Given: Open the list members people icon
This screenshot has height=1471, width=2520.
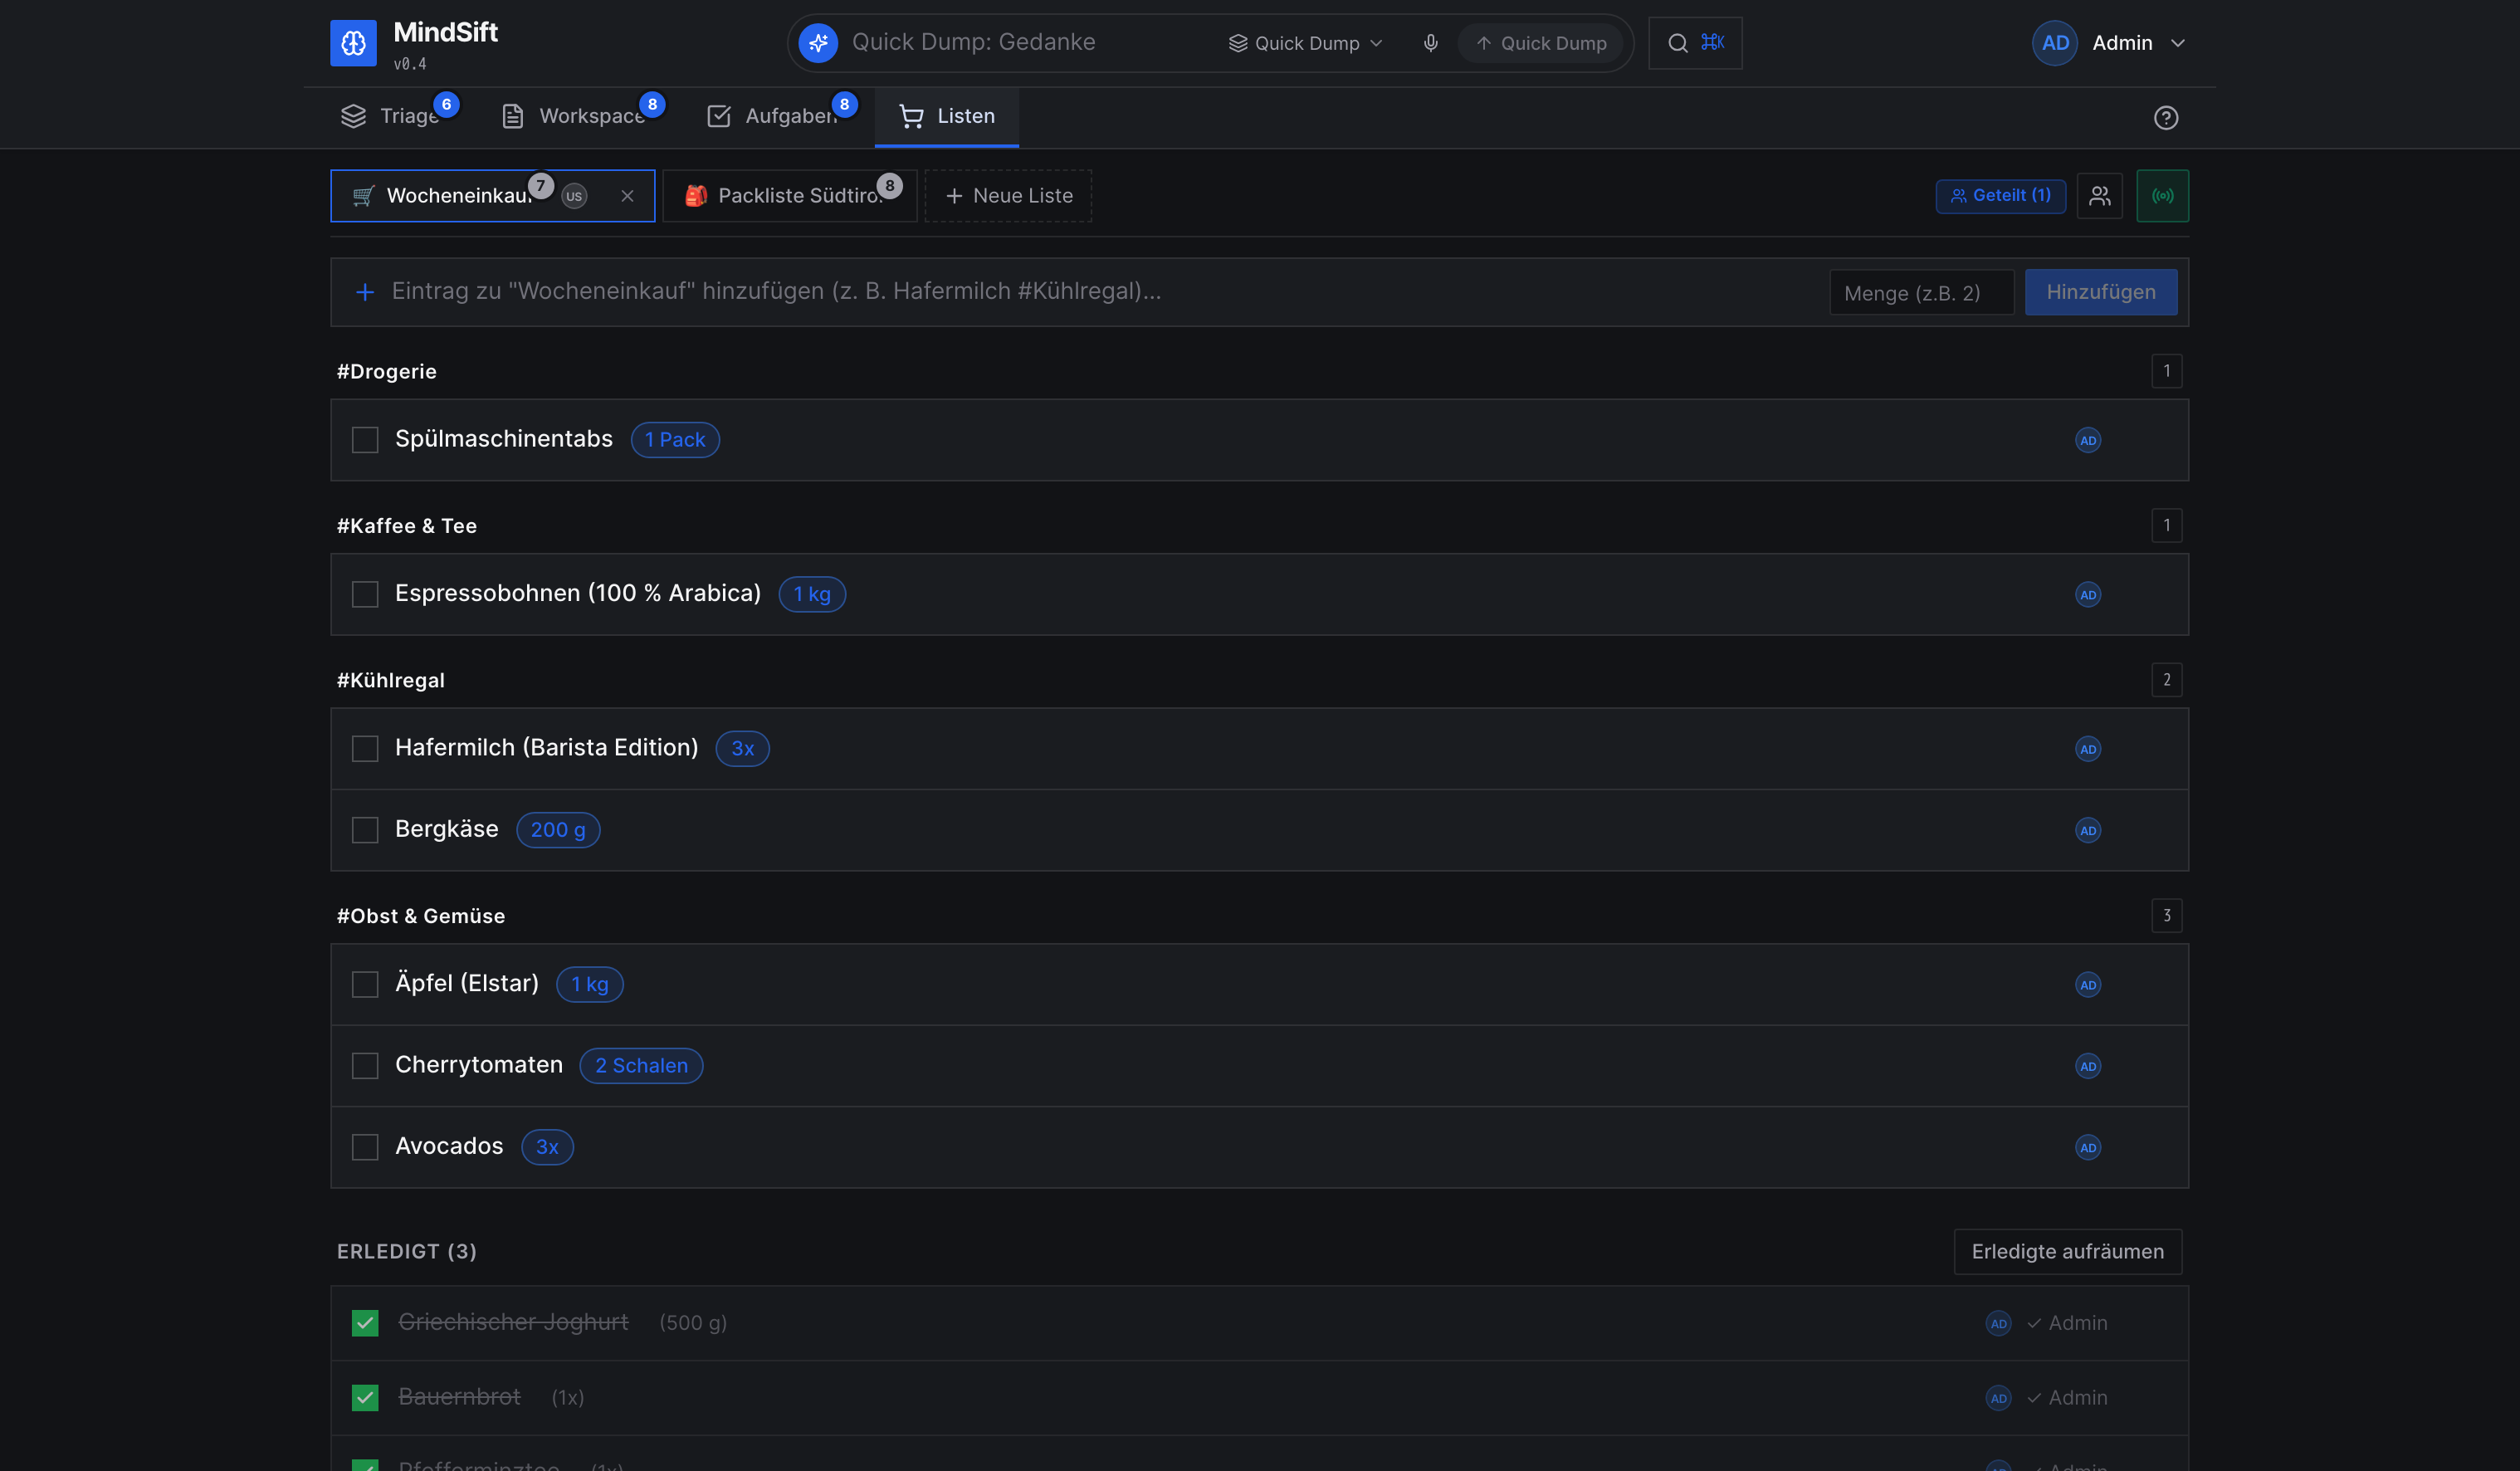Looking at the screenshot, I should tap(2099, 196).
